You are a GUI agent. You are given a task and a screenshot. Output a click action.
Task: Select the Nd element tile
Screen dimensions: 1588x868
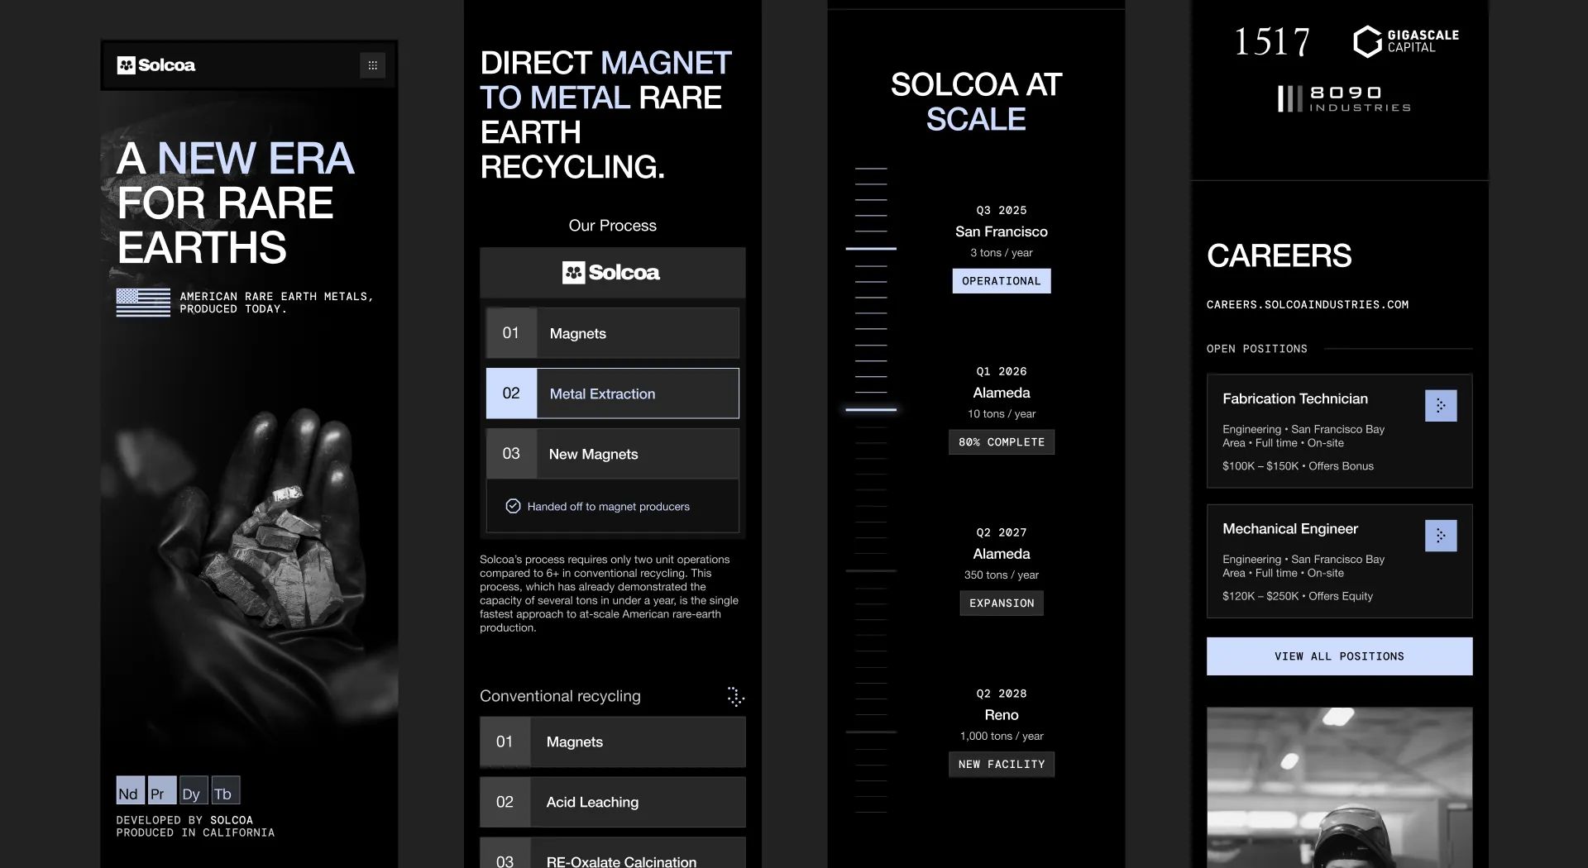click(x=130, y=790)
